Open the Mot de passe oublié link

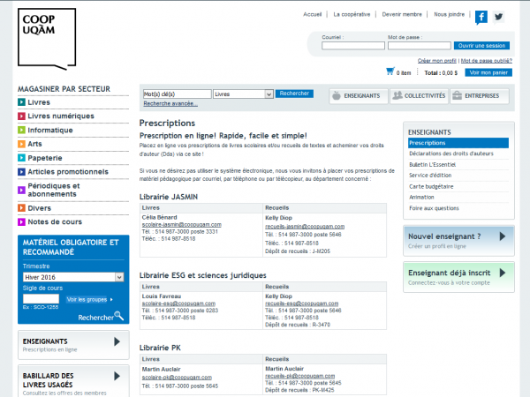tap(487, 61)
